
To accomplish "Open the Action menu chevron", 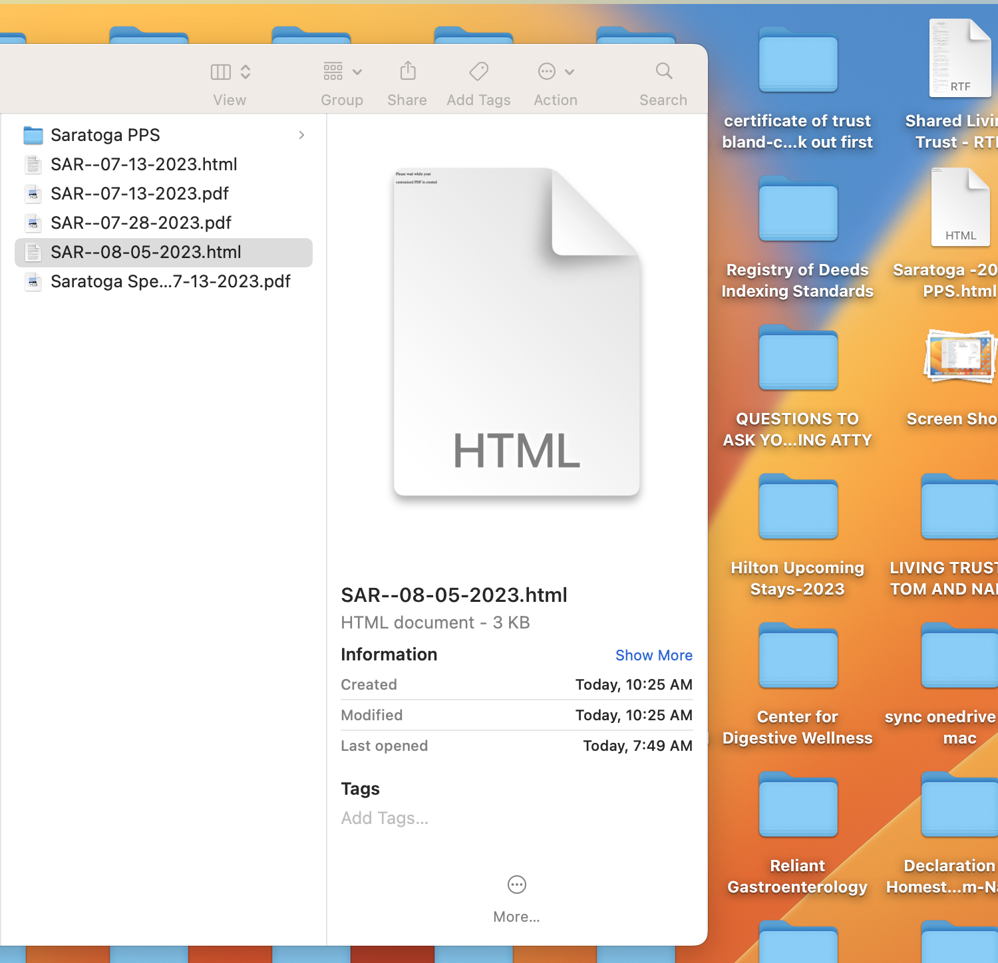I will click(569, 72).
